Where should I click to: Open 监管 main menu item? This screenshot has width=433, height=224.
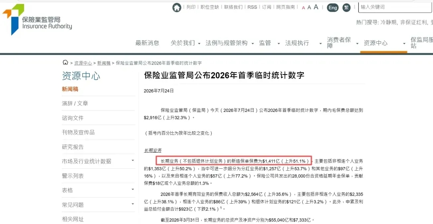[265, 43]
